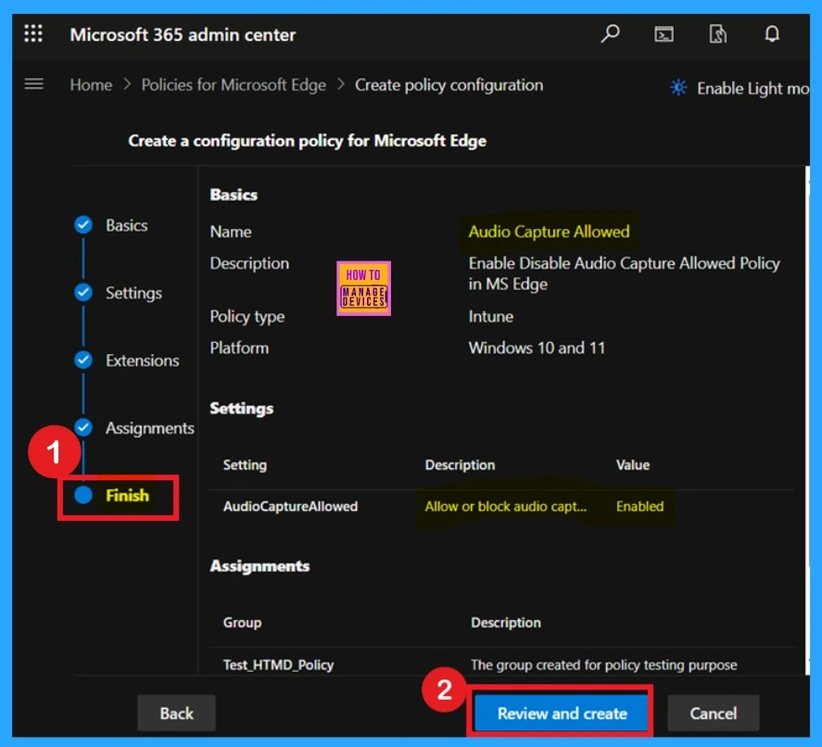The image size is (822, 747).
Task: Open Policies for Microsoft Edge breadcrumb
Action: point(234,85)
